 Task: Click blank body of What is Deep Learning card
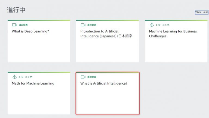(39, 48)
